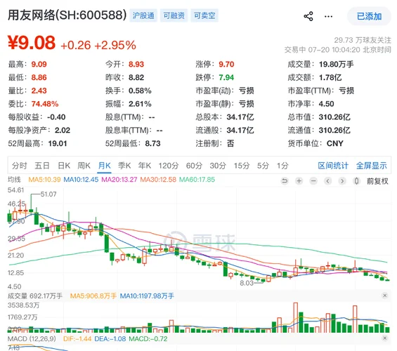Viewport: 397px width, 351px height.
Task: Click 全屏显示 to go fullscreen
Action: [x=372, y=166]
